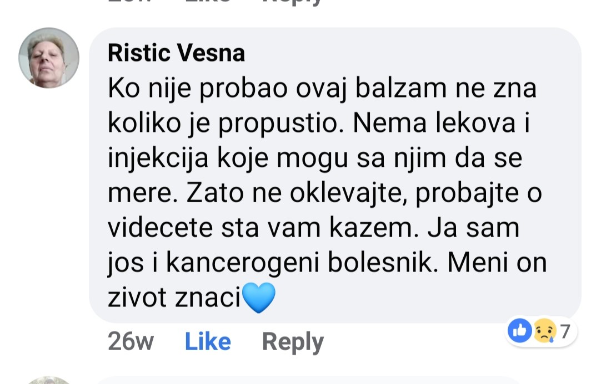This screenshot has height=384, width=591.
Task: Click the sentence 'Zato ne oklevajte'
Action: pyautogui.click(x=297, y=193)
